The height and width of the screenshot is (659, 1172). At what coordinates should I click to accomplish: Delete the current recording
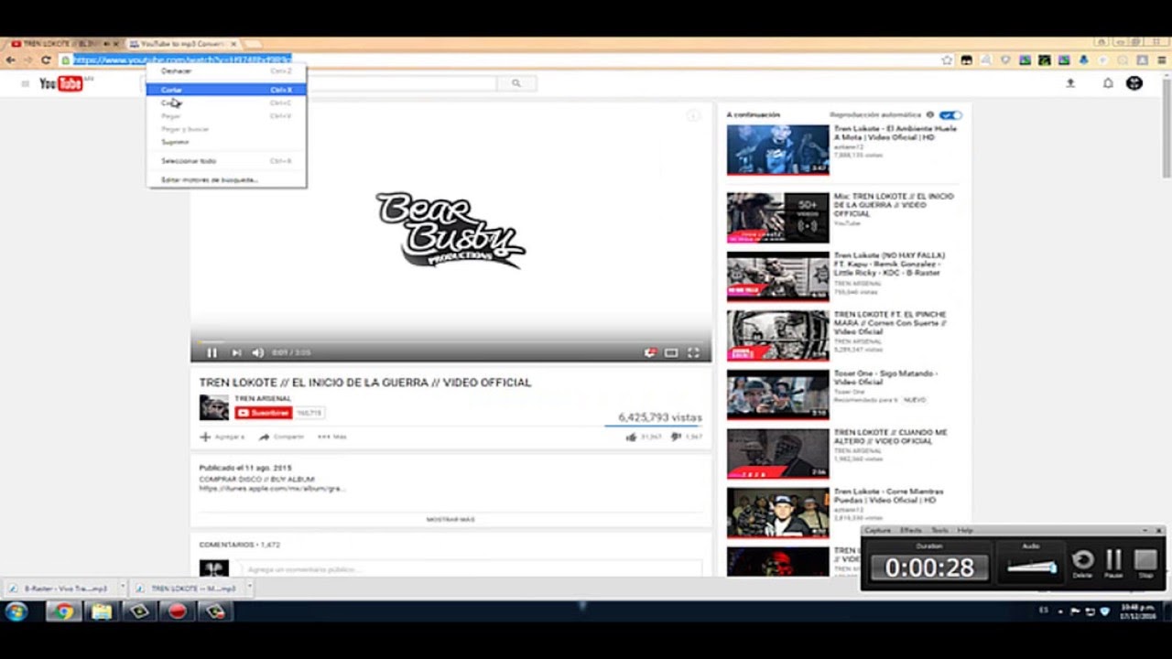[x=1082, y=561]
